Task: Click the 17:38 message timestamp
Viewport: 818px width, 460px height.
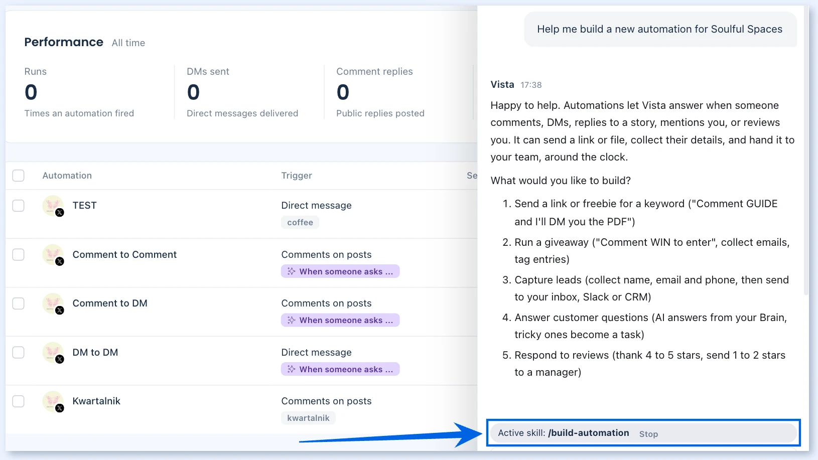Action: point(531,85)
